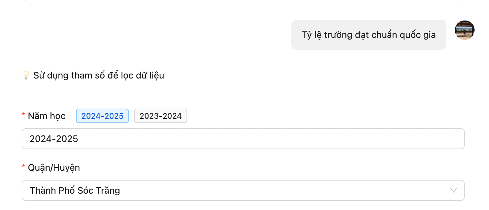Click the selected value Thành Phố Sóc Trăng
The height and width of the screenshot is (210, 489).
pos(75,190)
